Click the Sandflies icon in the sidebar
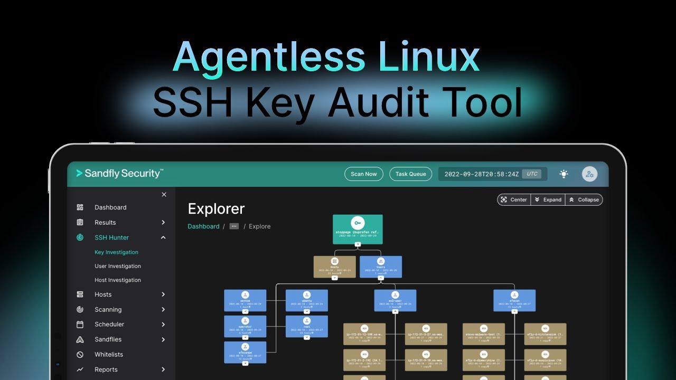Viewport: 676px width, 380px height. tap(80, 339)
